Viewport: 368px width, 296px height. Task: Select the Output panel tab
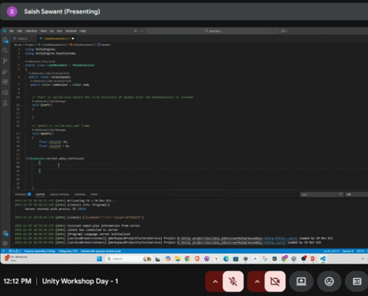[x=40, y=194]
